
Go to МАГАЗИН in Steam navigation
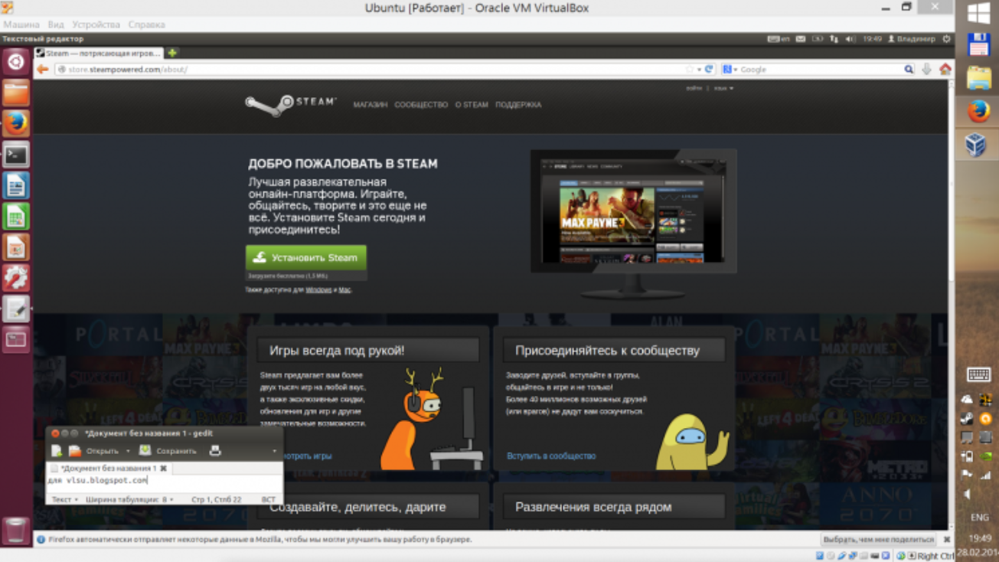coord(371,105)
